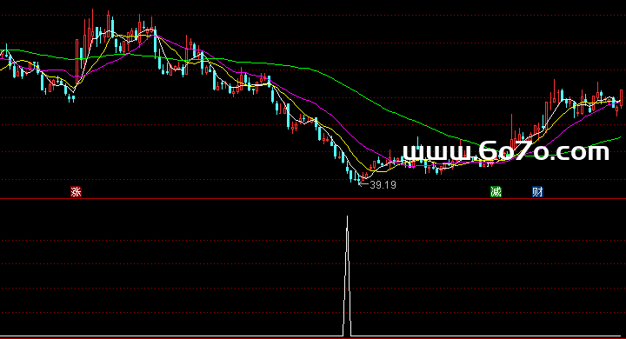Click the flat white baseline of the indicator
The width and height of the screenshot is (626, 339).
coord(171,336)
